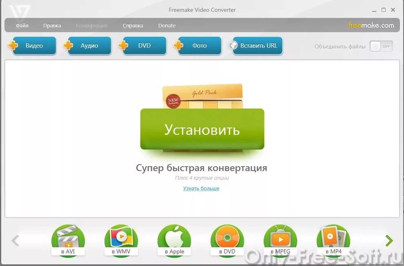Maximize the Freemake Video Converter window

pos(384,10)
